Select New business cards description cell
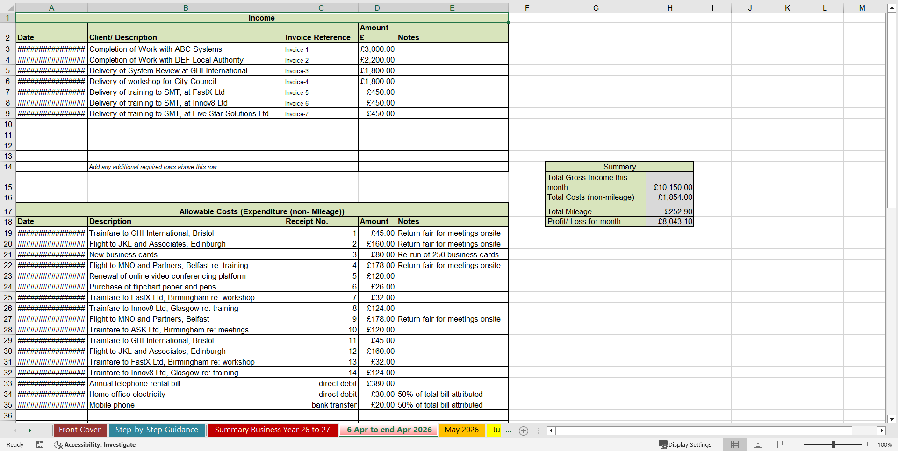Viewport: 898px width, 451px height. (x=186, y=254)
